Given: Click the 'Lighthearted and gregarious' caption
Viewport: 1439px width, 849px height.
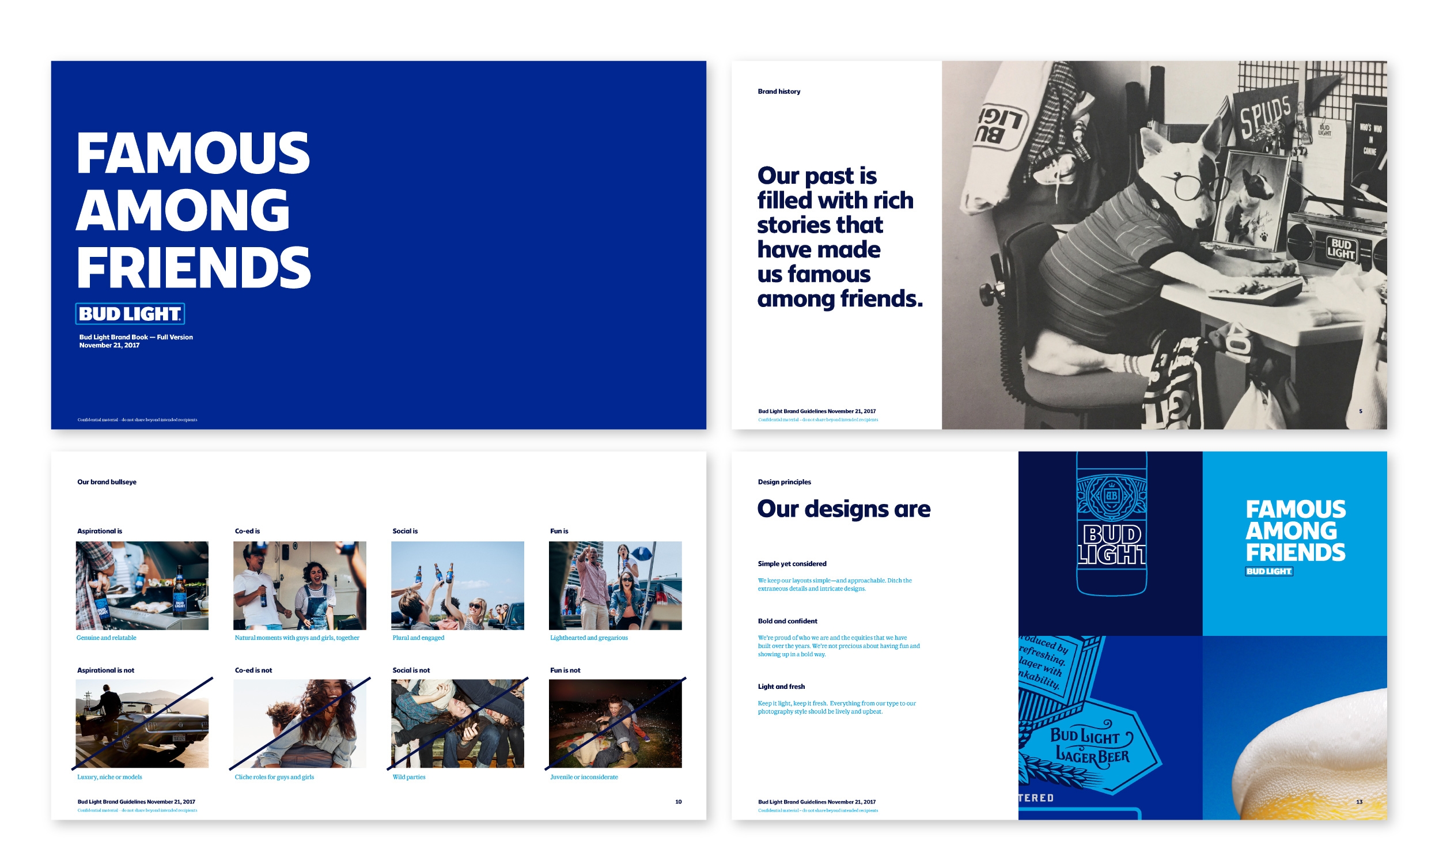Looking at the screenshot, I should point(589,638).
